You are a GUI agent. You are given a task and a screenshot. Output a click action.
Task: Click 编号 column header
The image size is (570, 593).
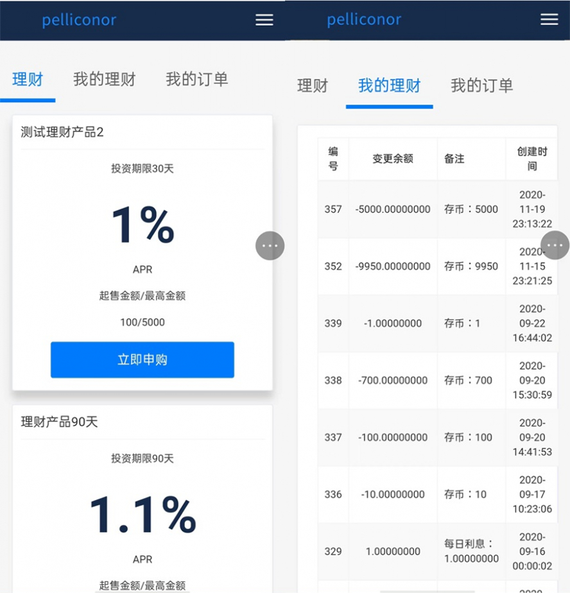click(x=333, y=159)
